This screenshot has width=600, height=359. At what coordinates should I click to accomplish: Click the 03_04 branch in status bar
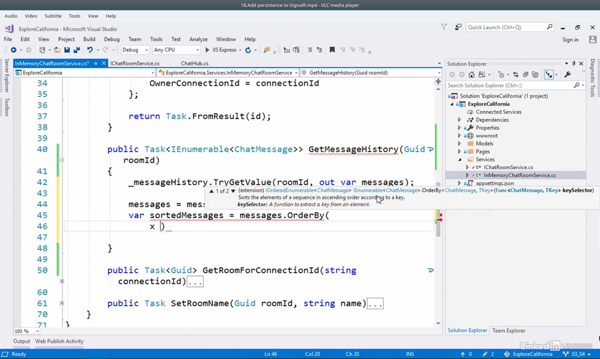578,354
